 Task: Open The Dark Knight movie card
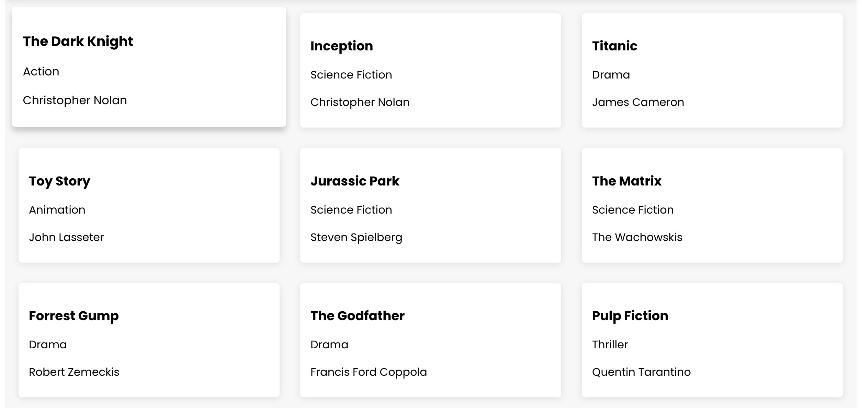78,41
